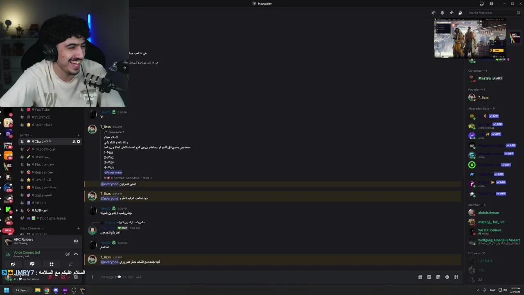Collapse the Voice Channels category
This screenshot has height=295, width=524.
pyautogui.click(x=32, y=228)
